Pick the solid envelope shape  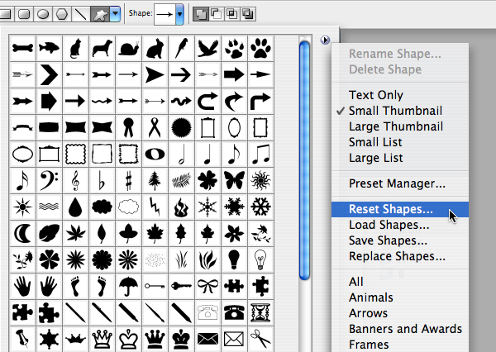coord(207,340)
